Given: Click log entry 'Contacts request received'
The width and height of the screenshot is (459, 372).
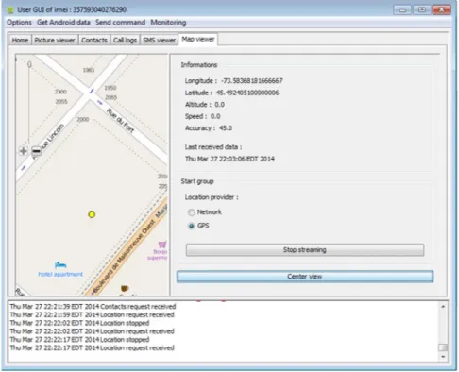Looking at the screenshot, I should [x=93, y=307].
